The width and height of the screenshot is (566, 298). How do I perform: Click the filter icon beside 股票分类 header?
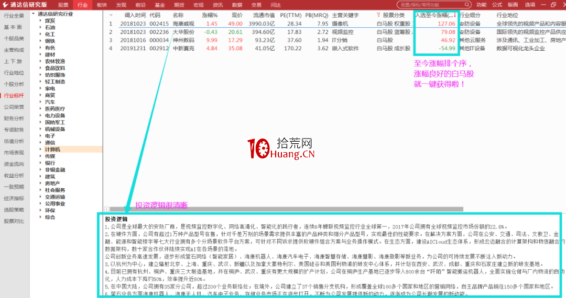(378, 15)
